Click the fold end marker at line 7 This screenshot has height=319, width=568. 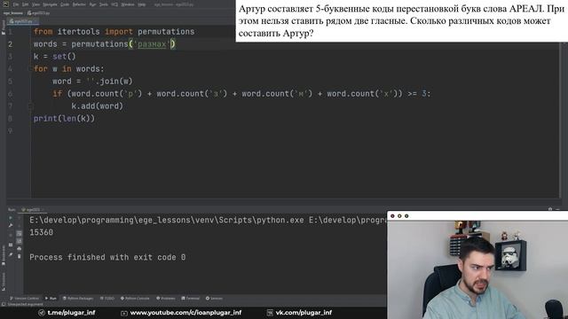coord(30,106)
